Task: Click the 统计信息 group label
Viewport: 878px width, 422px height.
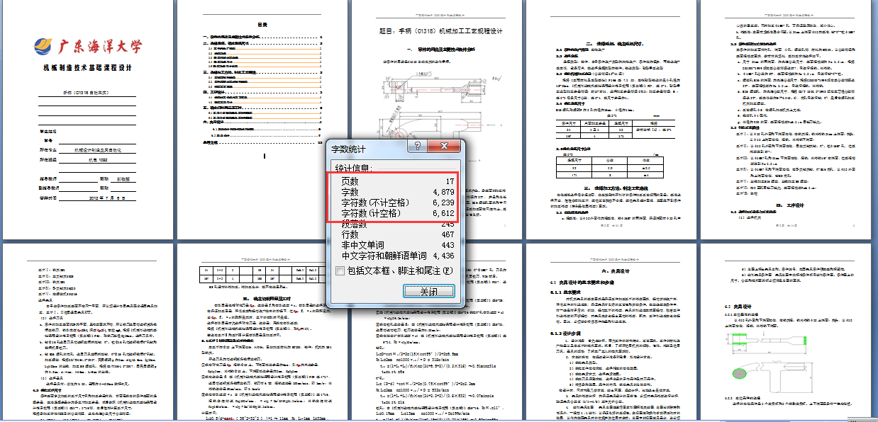Action: (352, 169)
